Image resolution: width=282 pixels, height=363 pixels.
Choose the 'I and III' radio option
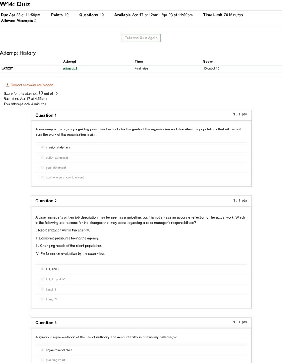42,289
